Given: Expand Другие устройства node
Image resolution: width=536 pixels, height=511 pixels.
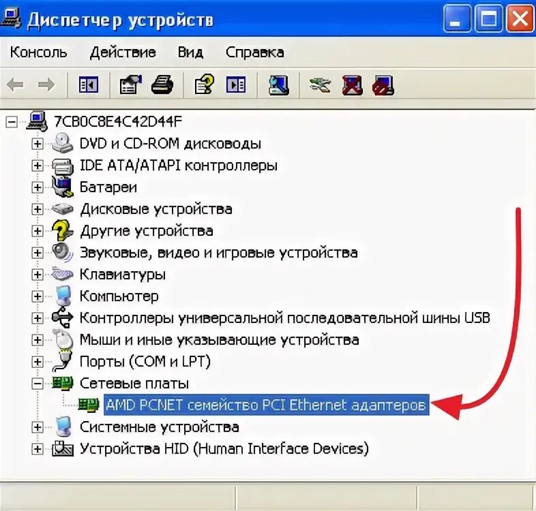Looking at the screenshot, I should coord(38,231).
